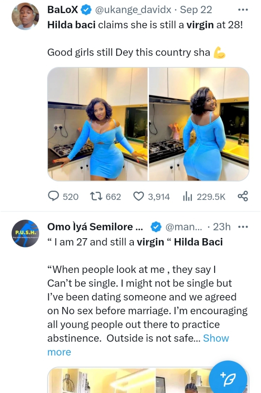Click BaLoX's verified badge
The height and width of the screenshot is (393, 261).
[x=85, y=10]
